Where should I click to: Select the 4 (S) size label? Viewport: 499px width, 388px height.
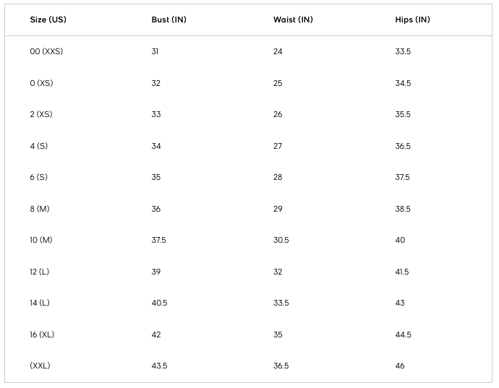(39, 146)
